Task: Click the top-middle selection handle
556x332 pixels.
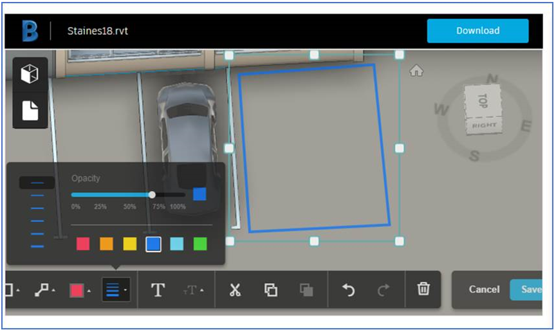Action: point(314,55)
